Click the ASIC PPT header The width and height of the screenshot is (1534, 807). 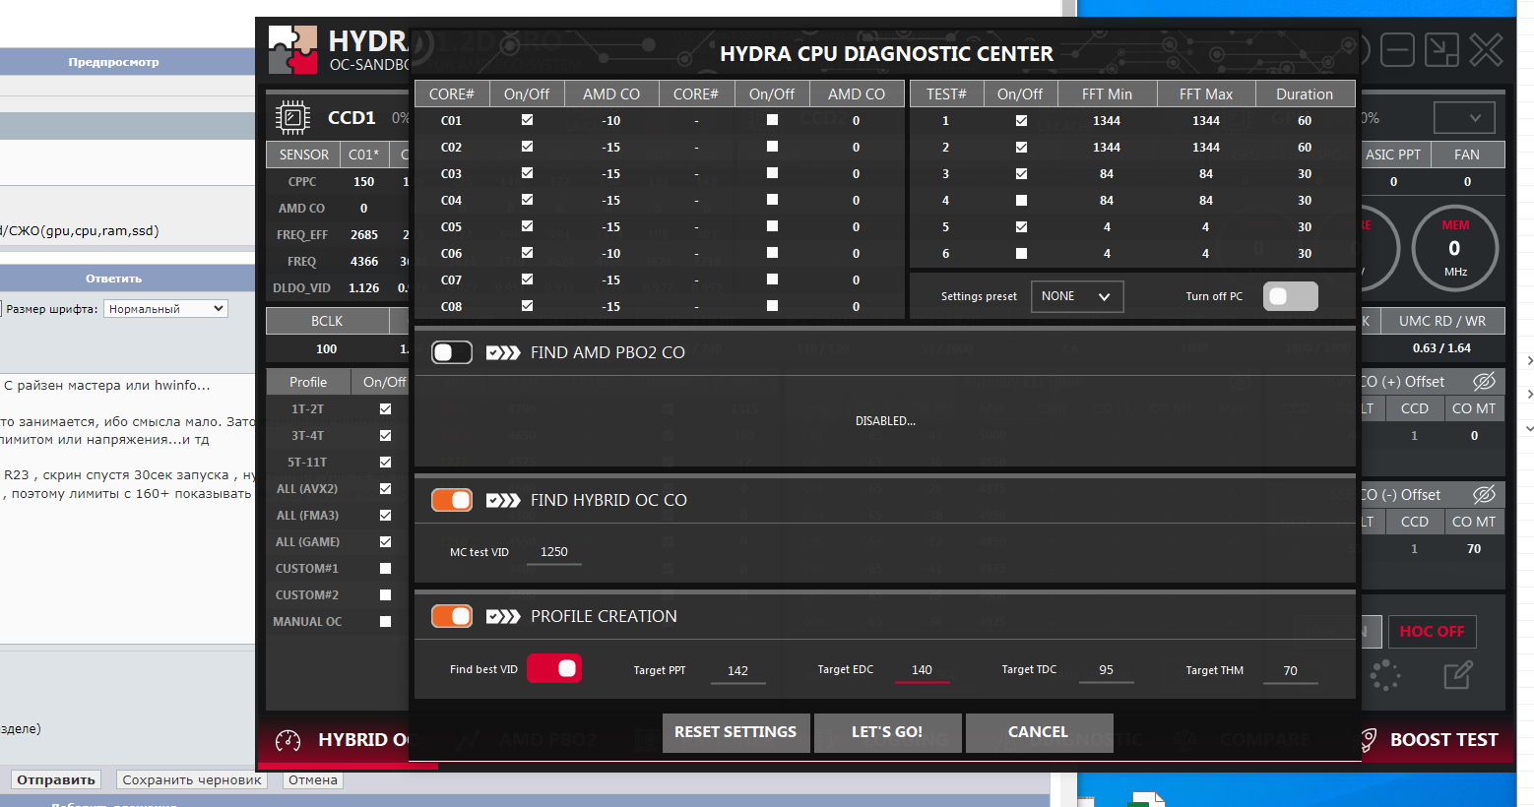(x=1393, y=155)
